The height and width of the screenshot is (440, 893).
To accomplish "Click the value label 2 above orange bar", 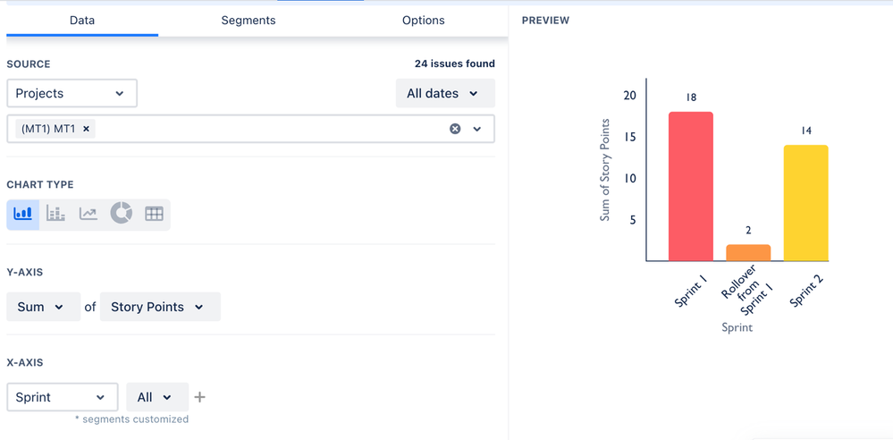I will pos(748,230).
